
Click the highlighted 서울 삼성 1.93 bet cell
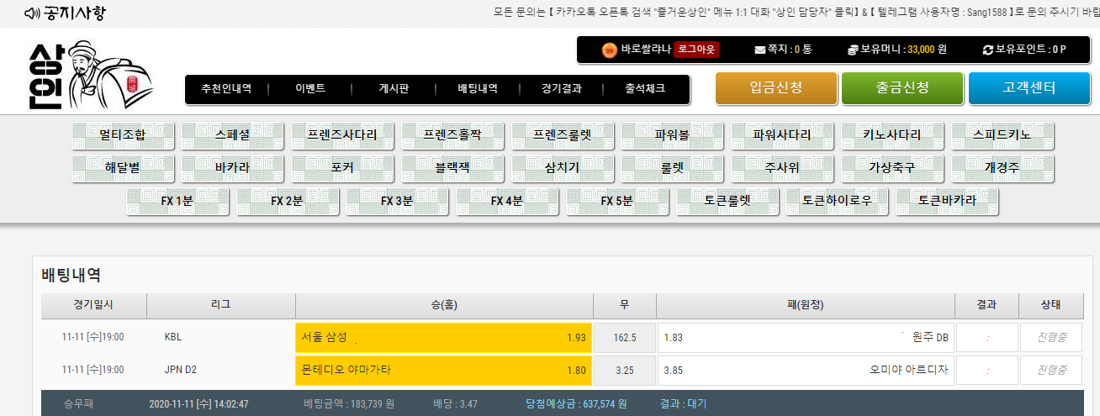[x=443, y=337]
